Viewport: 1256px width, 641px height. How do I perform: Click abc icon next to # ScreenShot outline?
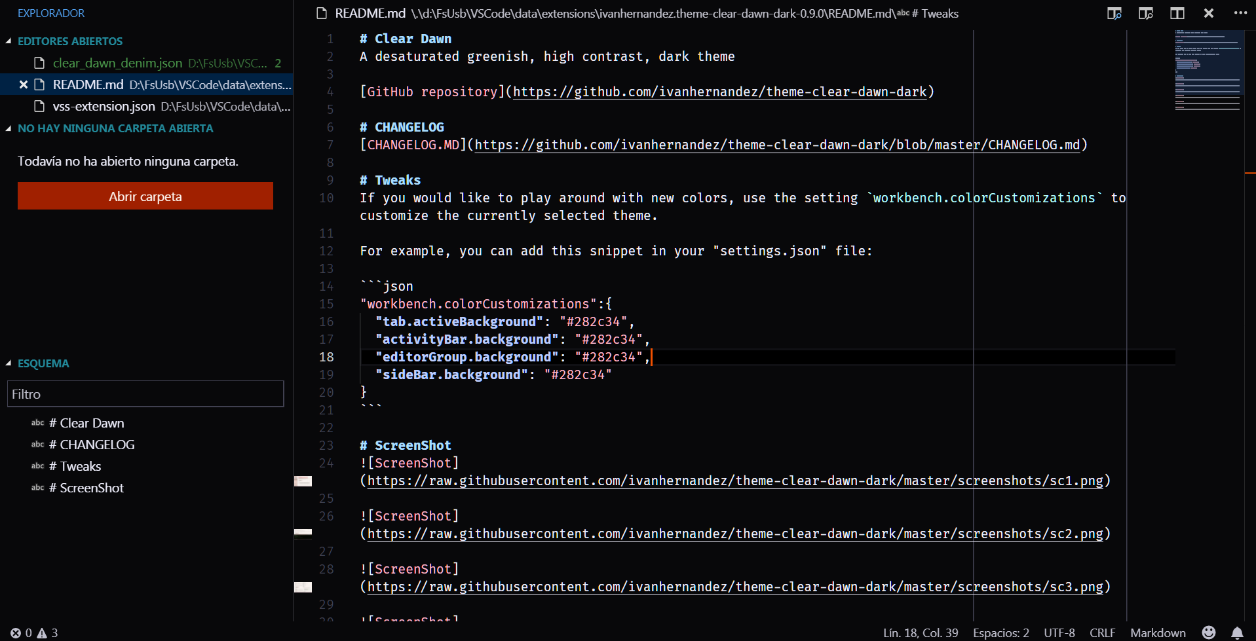click(38, 488)
